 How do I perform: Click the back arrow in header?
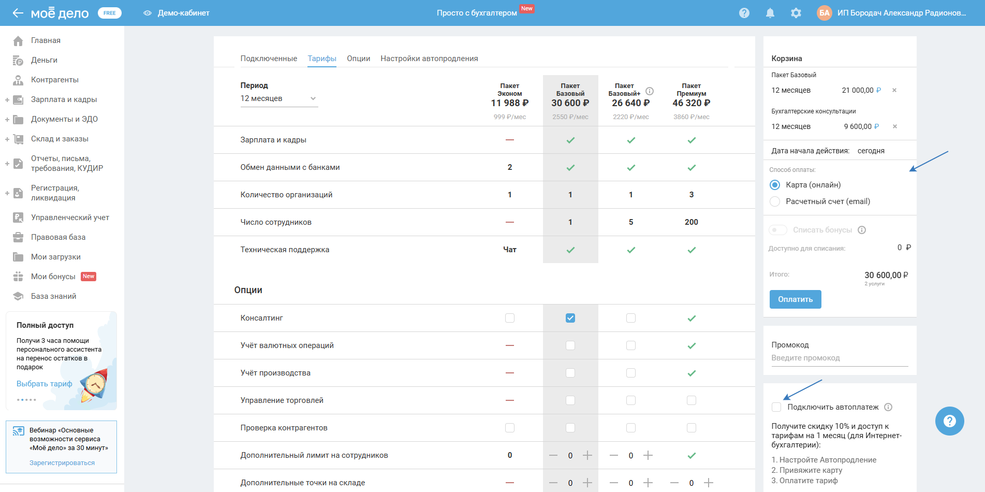(18, 13)
